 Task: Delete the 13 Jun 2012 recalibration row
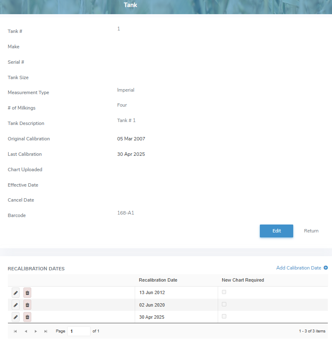coord(27,293)
